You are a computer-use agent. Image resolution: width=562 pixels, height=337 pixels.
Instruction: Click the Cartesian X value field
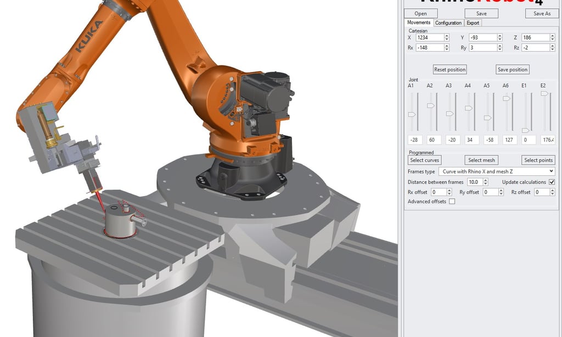coord(430,37)
